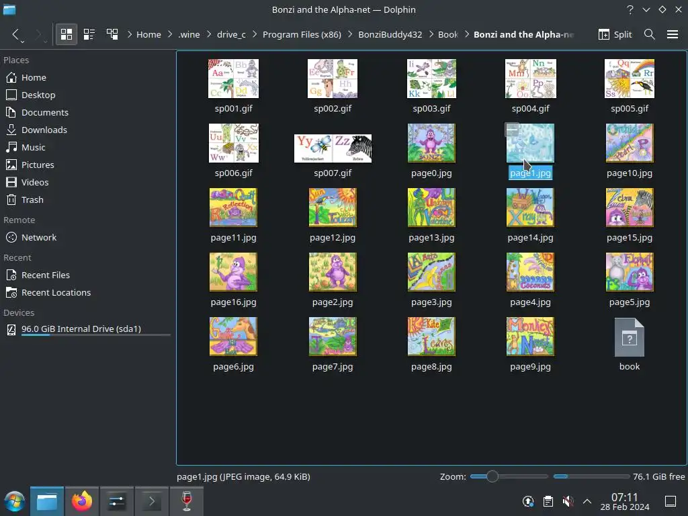Expand chevron before Bonzi and the Alpha-net

pyautogui.click(x=466, y=34)
